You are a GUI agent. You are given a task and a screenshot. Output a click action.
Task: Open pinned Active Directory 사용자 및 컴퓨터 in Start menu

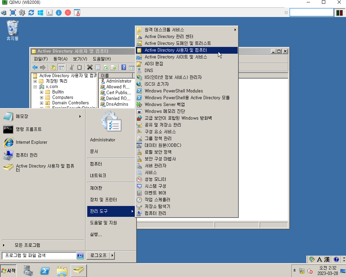tap(42, 168)
